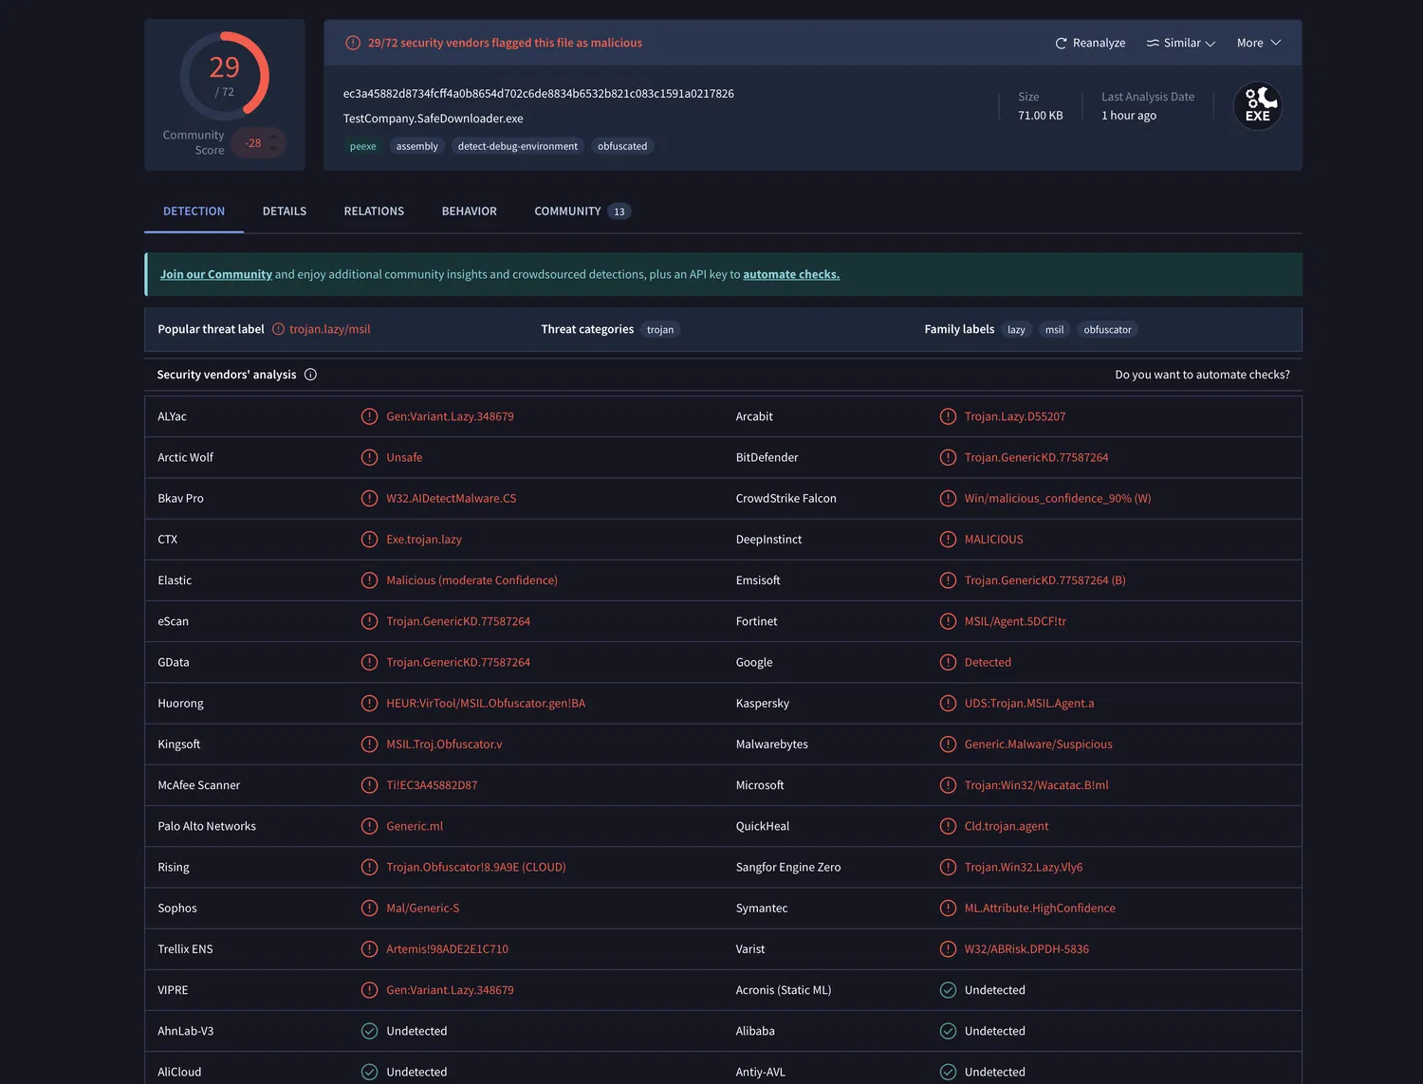Click Trojan.Obfuscator!8.9A9E (CLOUD) result
Viewport: 1423px width, 1084px height.
(x=476, y=867)
